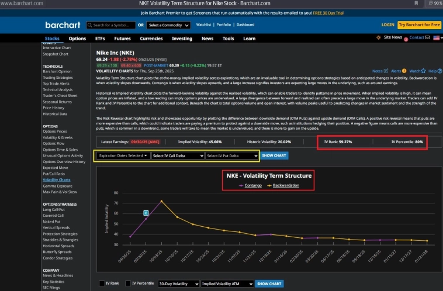The width and height of the screenshot is (443, 291).
Task: Click the US flag region icon
Action: [x=436, y=38]
